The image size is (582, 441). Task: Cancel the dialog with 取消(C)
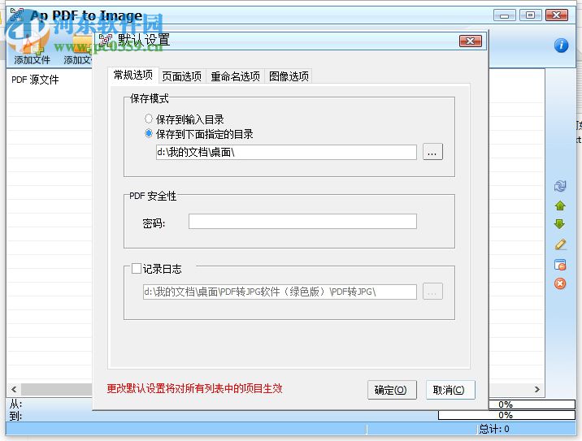(450, 390)
